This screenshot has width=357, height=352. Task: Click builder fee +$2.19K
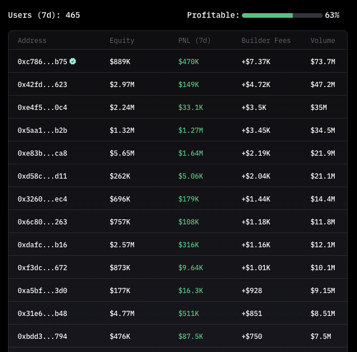click(x=256, y=153)
